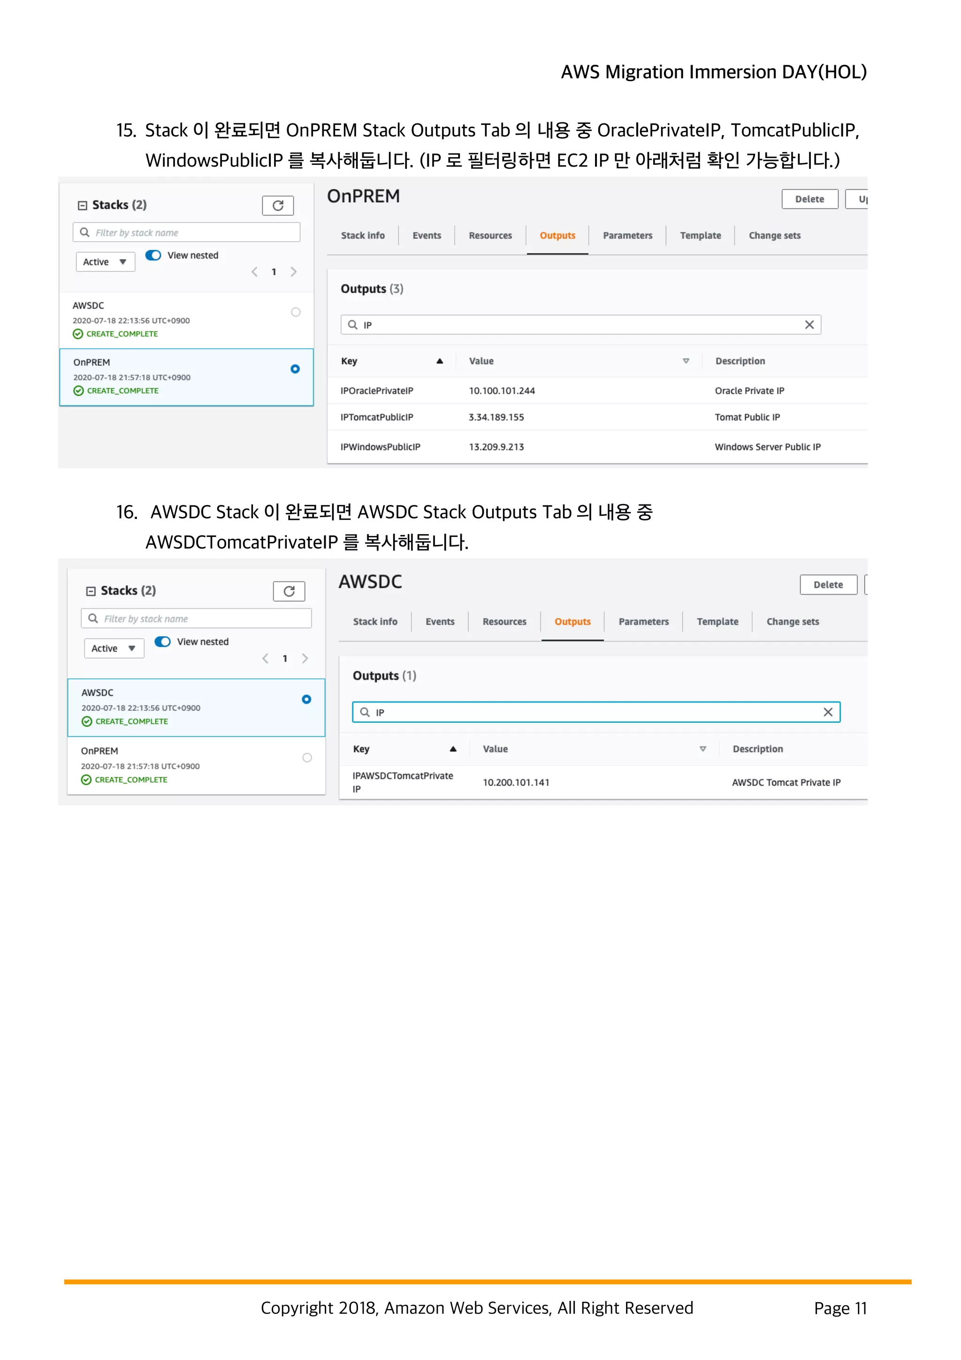Open Outputs tab of AWSDC stack
The width and height of the screenshot is (961, 1360).
click(572, 622)
